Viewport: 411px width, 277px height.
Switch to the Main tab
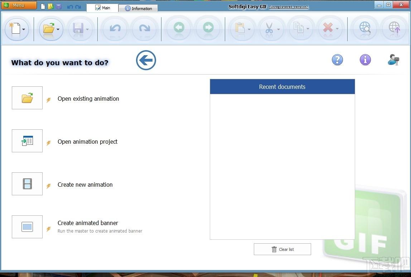102,8
